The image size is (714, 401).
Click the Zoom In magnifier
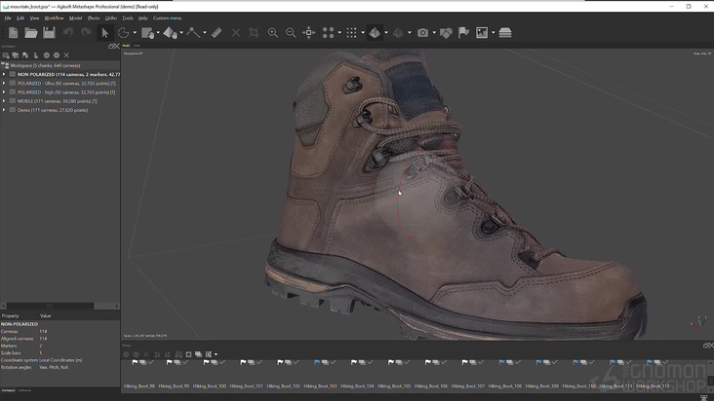coord(273,33)
